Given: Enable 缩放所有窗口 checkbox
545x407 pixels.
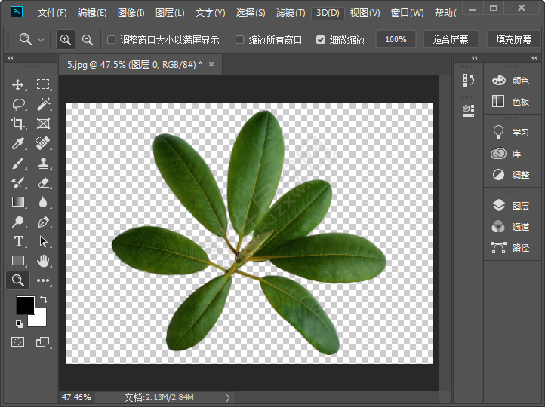Looking at the screenshot, I should [x=240, y=40].
